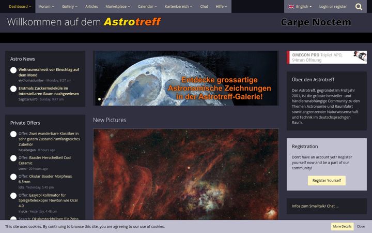
Task: Open offer Zwei wunderbare Klassiker
Action: pyautogui.click(x=49, y=139)
